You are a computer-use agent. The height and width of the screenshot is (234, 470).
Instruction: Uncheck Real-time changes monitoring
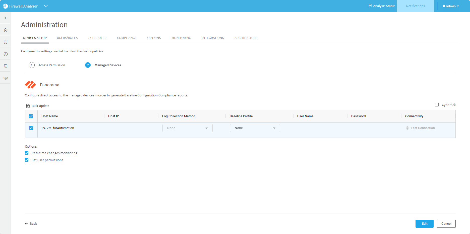(27, 153)
